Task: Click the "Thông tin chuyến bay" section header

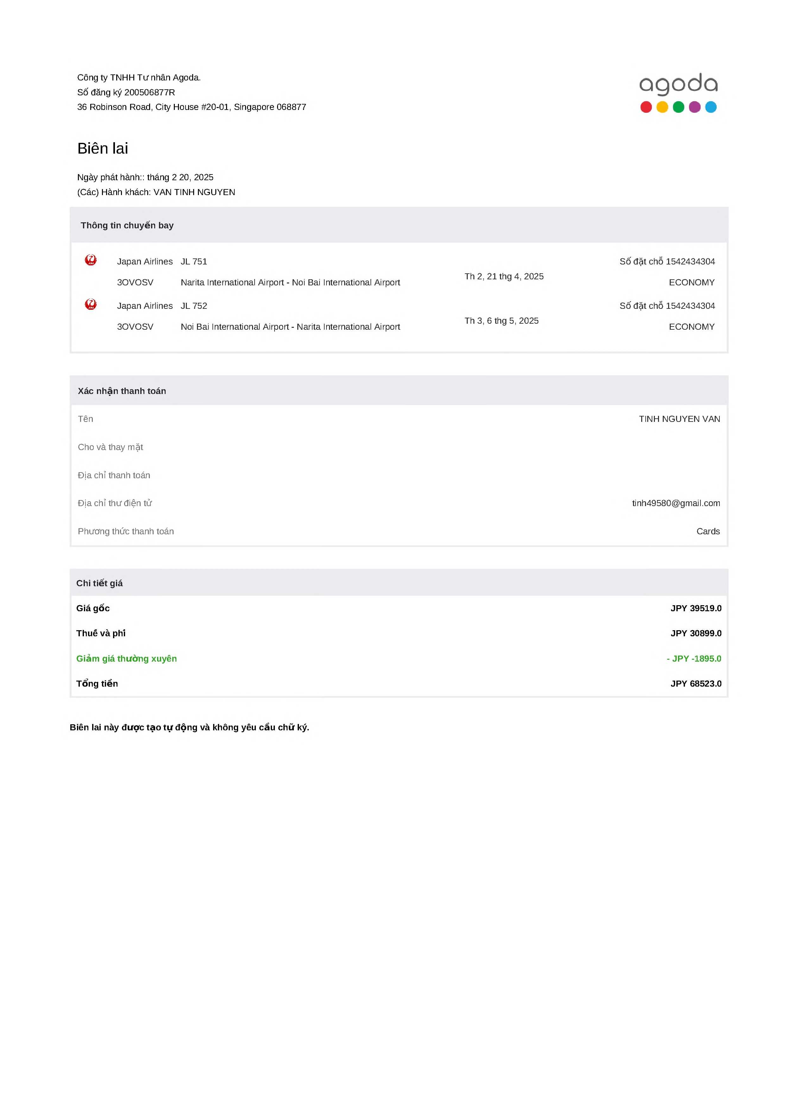Action: click(x=127, y=225)
